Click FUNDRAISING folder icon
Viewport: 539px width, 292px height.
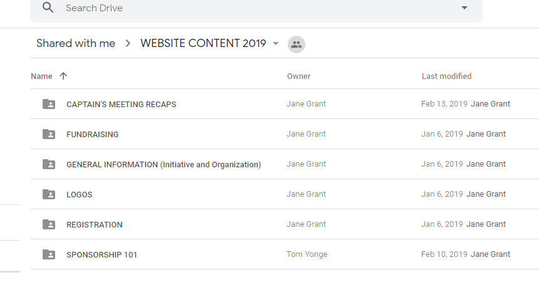coord(49,134)
